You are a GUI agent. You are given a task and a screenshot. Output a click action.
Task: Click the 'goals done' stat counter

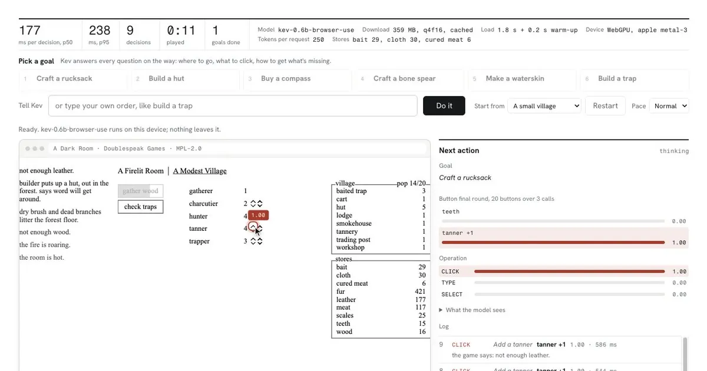tap(226, 35)
